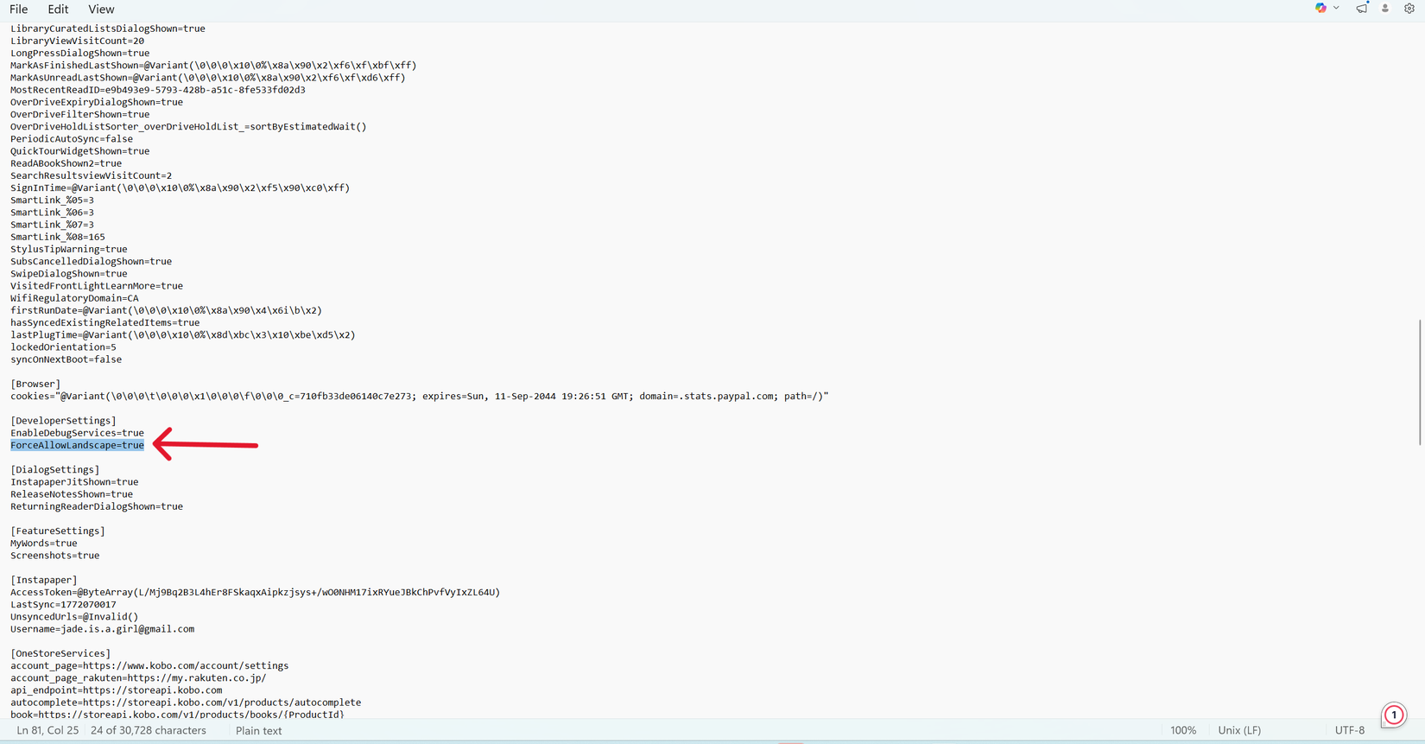Click the MarkAsFinishedLastShown line
The width and height of the screenshot is (1425, 744).
tap(213, 66)
